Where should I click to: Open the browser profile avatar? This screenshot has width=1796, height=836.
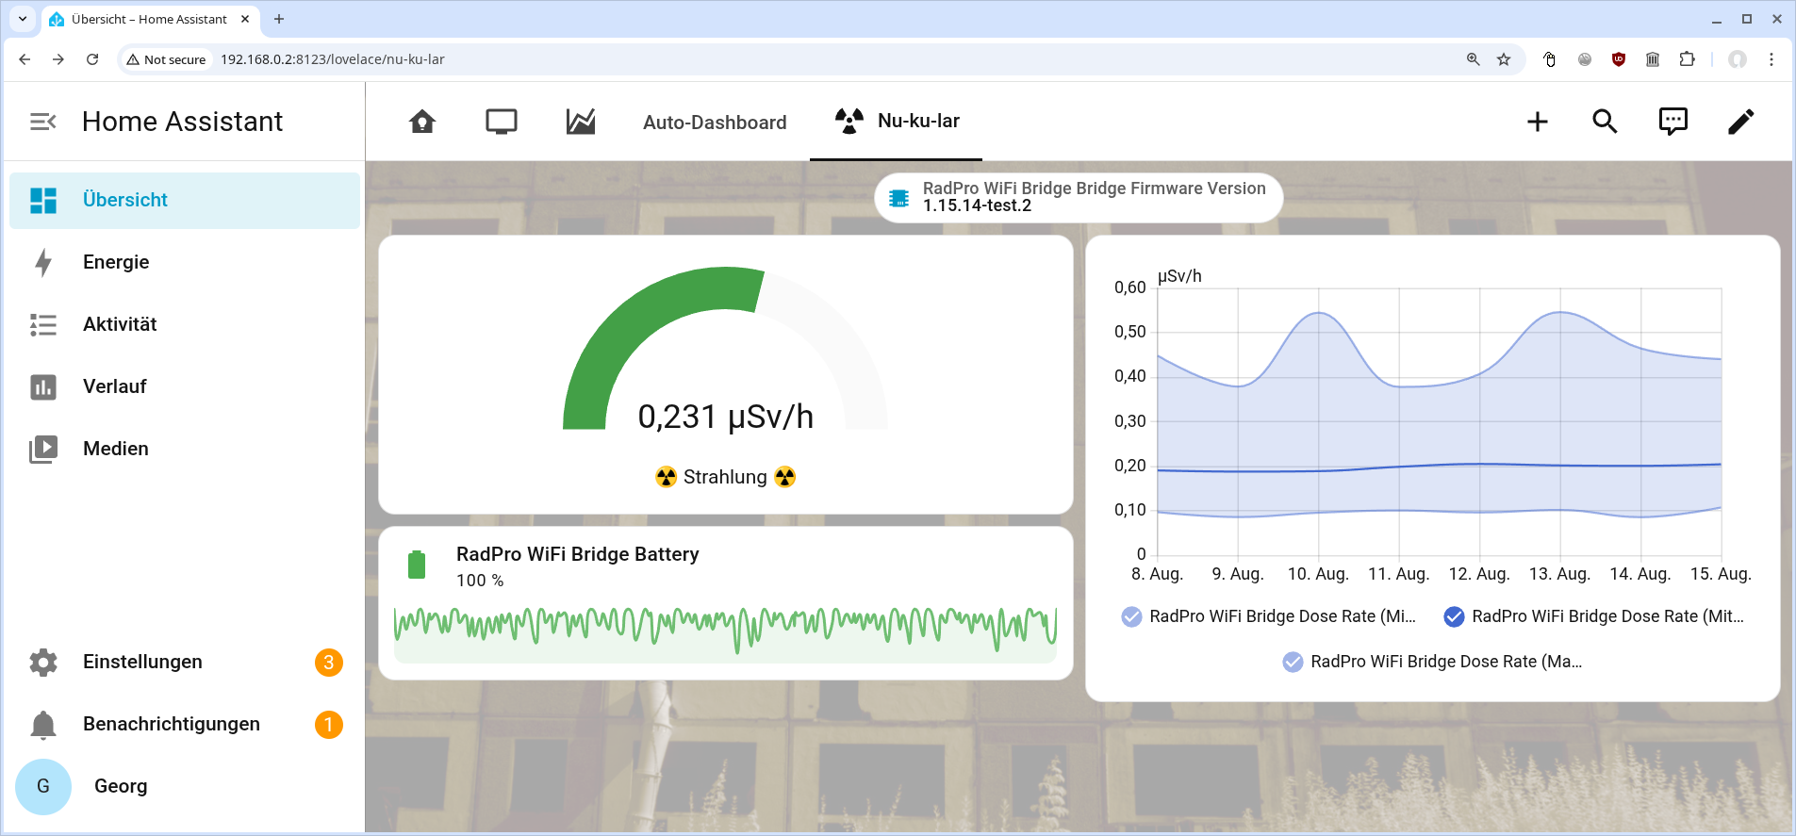(1738, 59)
